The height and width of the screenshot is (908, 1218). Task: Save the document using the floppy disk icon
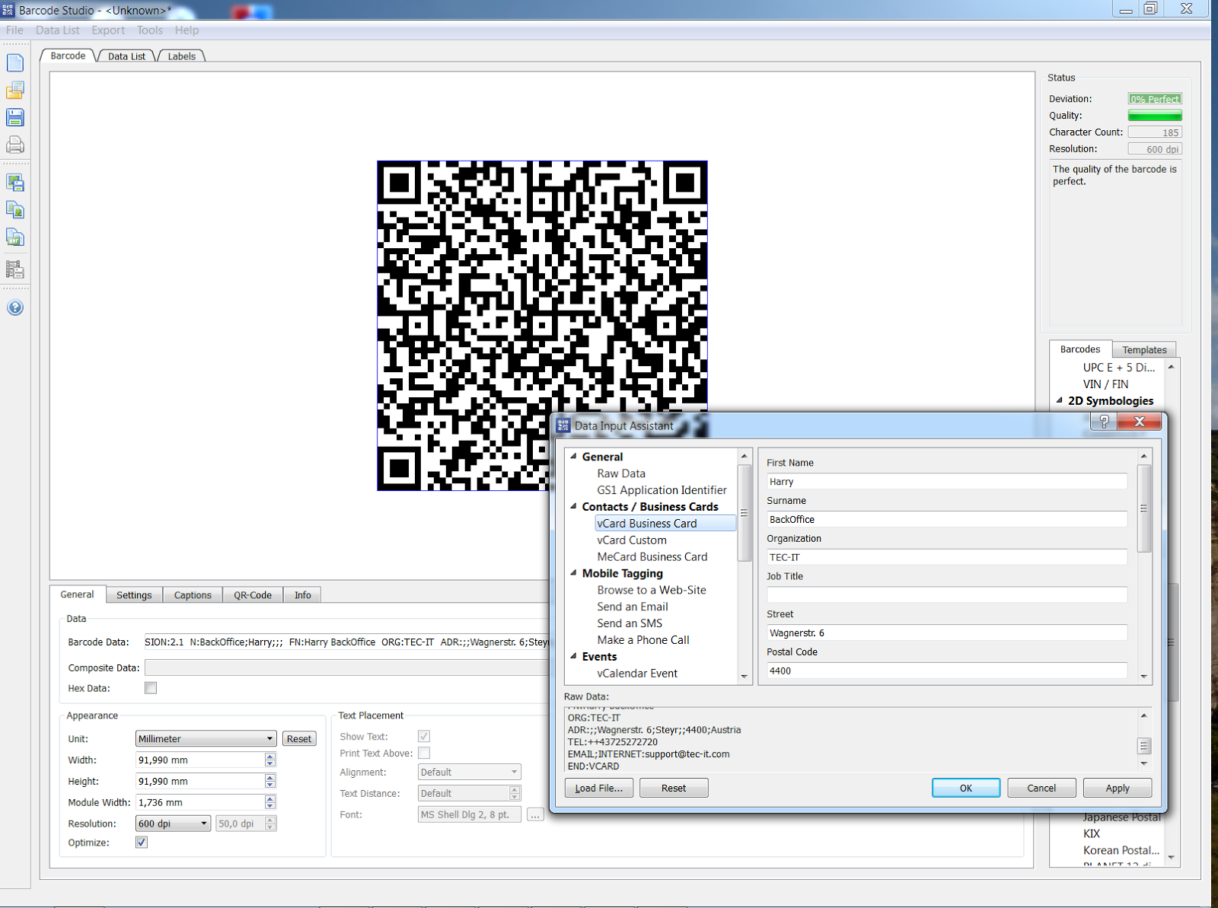15,118
